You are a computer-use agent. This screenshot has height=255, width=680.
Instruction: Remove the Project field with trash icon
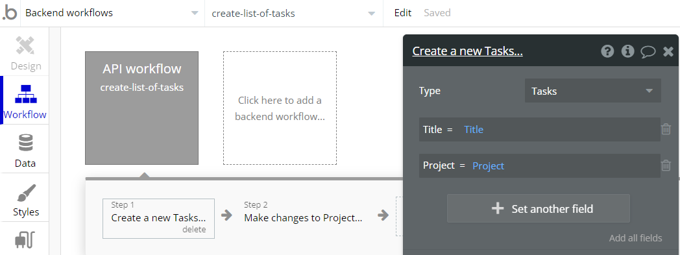pos(666,165)
